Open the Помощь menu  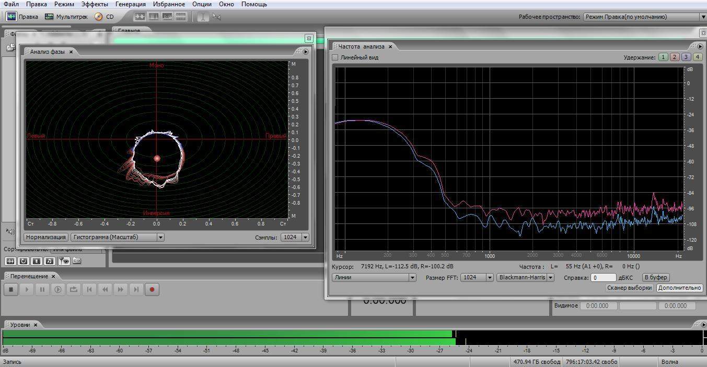point(254,4)
